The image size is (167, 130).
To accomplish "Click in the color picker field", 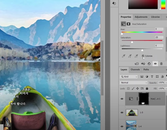I will 143,4.
